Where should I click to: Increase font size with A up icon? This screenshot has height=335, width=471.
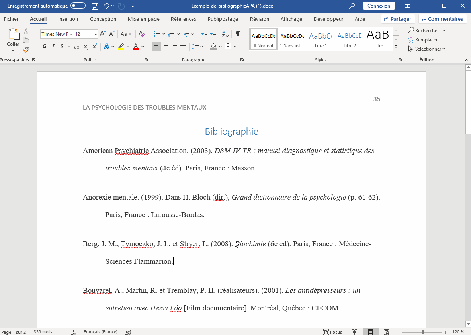point(103,34)
